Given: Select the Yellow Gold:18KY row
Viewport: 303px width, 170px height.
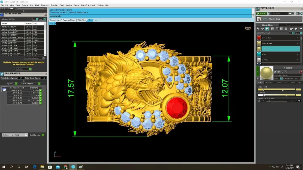Looking at the screenshot, I should [x=22, y=35].
